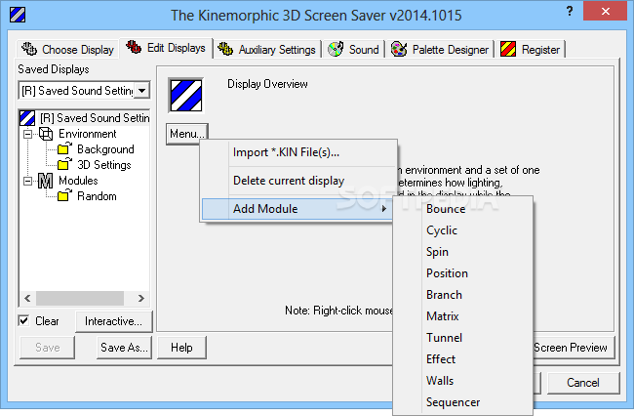This screenshot has height=416, width=634.
Task: Choose Import *.KIN File(s)... from menu
Action: tap(298, 152)
